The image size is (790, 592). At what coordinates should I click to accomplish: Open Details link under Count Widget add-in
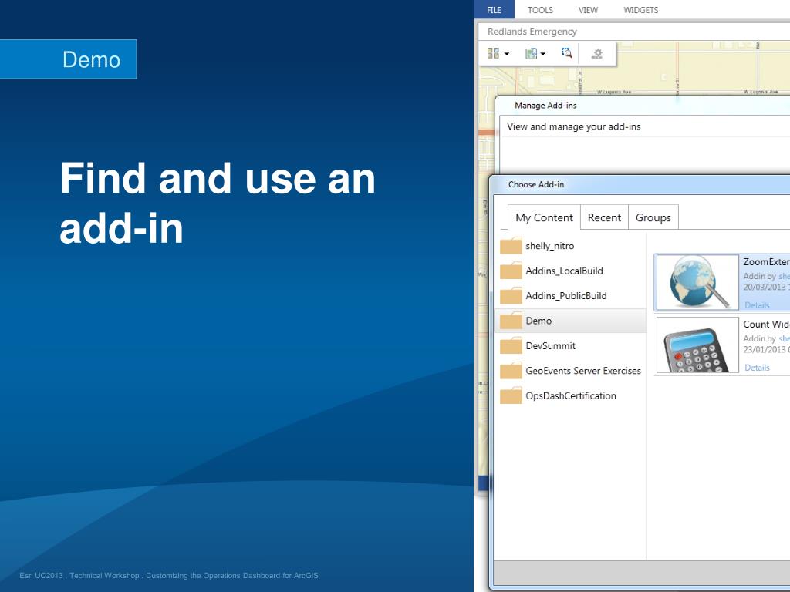[757, 368]
